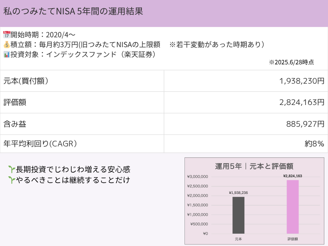Click the money bag emoji icon
This screenshot has height=246, width=328.
pos(7,44)
